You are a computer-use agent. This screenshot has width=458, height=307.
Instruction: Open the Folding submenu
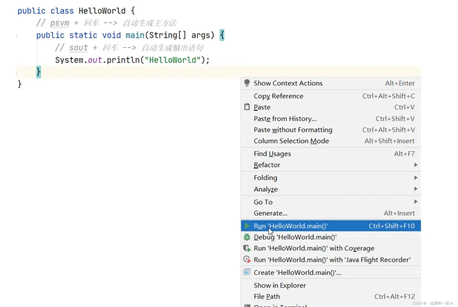(331, 178)
